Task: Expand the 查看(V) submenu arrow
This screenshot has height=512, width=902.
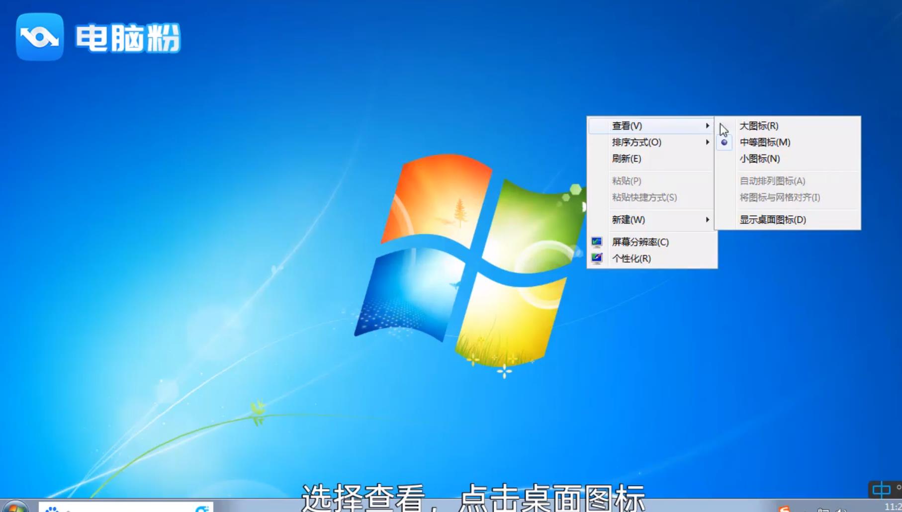Action: [x=708, y=126]
